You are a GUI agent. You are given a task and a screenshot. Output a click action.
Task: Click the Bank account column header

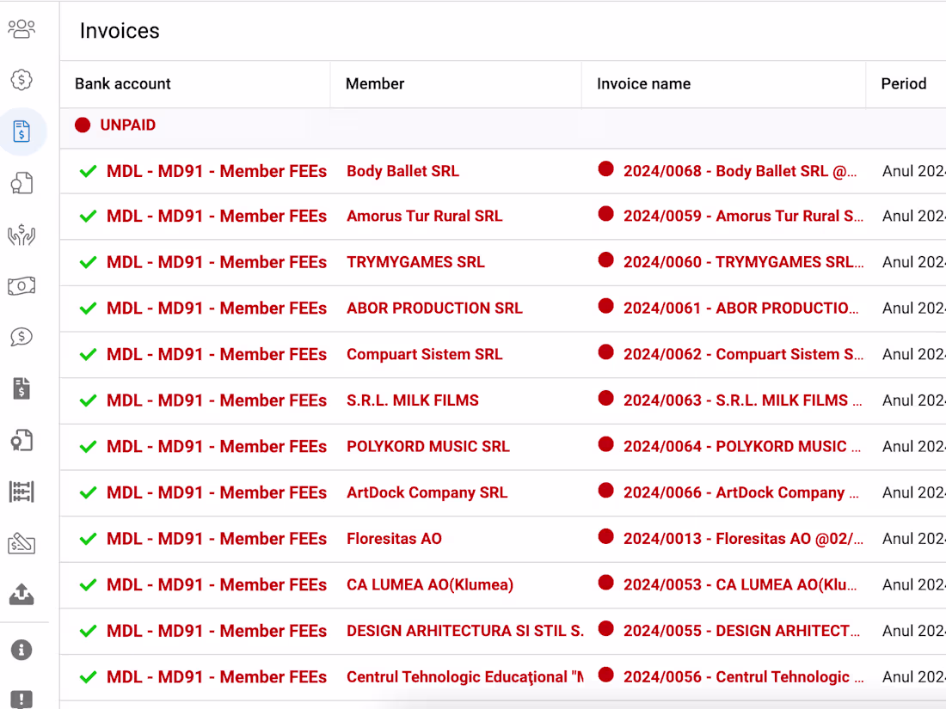click(123, 83)
